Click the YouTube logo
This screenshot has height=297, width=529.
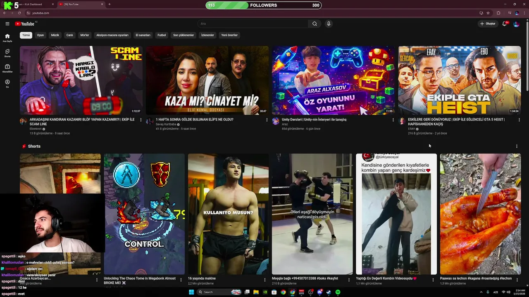tap(25, 24)
